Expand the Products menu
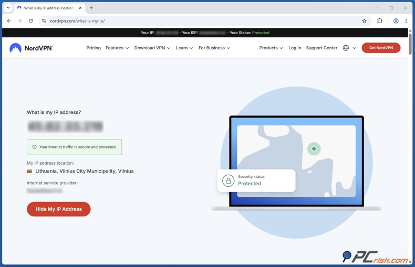The height and width of the screenshot is (267, 415). (x=271, y=48)
